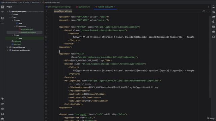Screen dimensions: 216x121
Task: Switch to the pom.xml editor tab
Action: (x=58, y=7)
